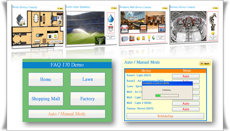This screenshot has height=131, width=230.
Task: Toggle Factory Device (DO7) Auto mode
Action: tap(185, 109)
